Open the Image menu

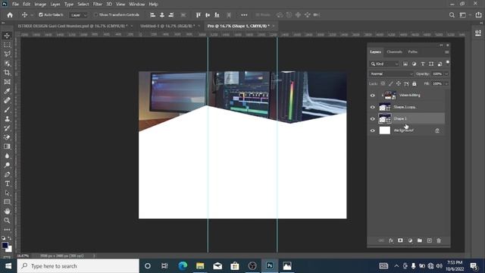click(40, 5)
